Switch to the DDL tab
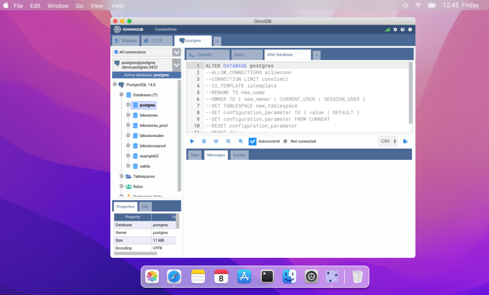 pyautogui.click(x=145, y=206)
